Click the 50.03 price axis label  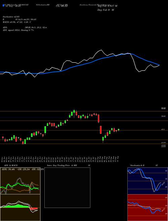coord(163,116)
